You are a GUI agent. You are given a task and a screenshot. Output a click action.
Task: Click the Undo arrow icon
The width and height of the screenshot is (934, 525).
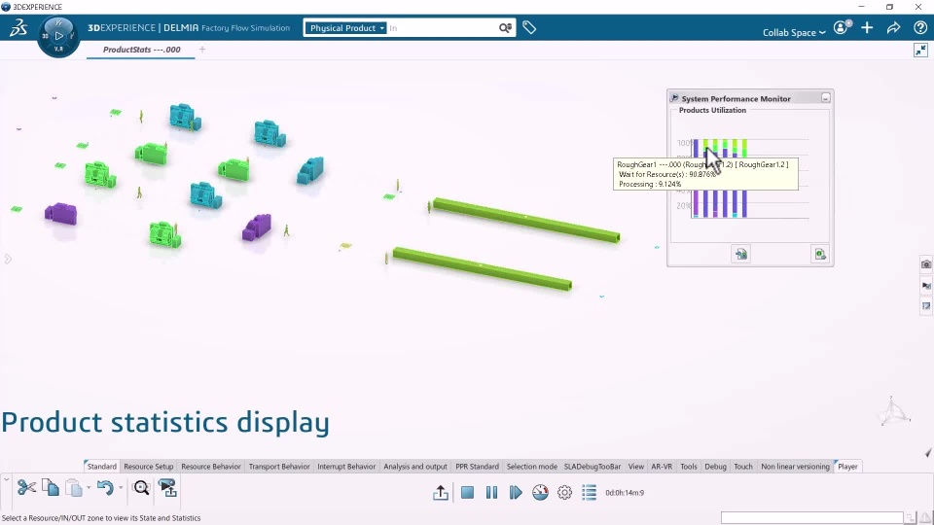[105, 488]
